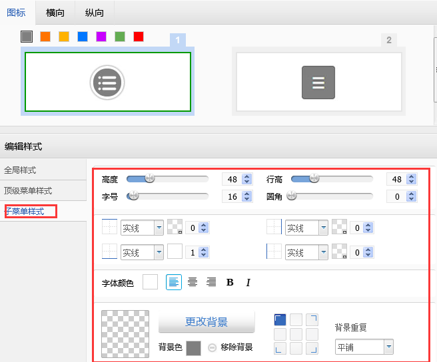
Task: Choose the round list icon style 1
Action: point(107,83)
